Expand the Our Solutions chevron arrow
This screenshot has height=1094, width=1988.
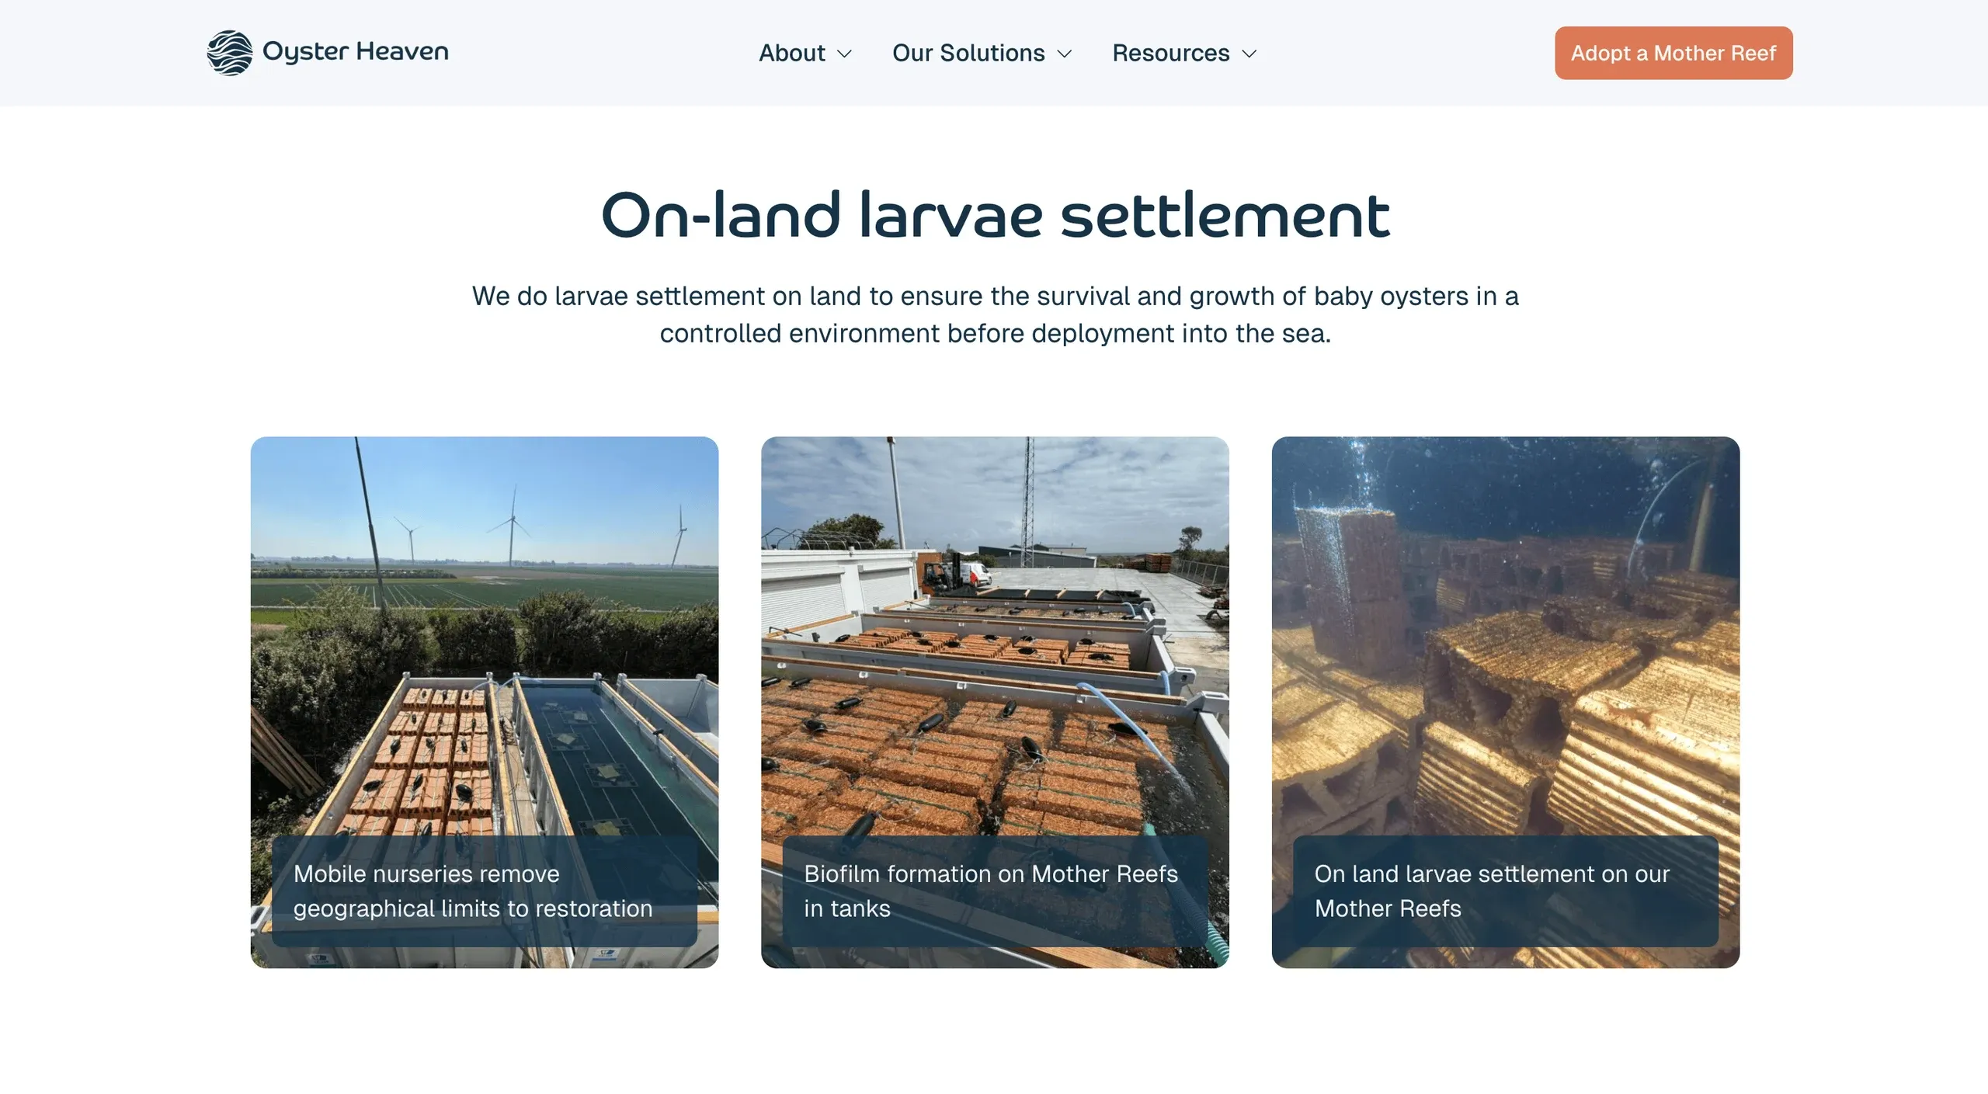click(x=1065, y=54)
